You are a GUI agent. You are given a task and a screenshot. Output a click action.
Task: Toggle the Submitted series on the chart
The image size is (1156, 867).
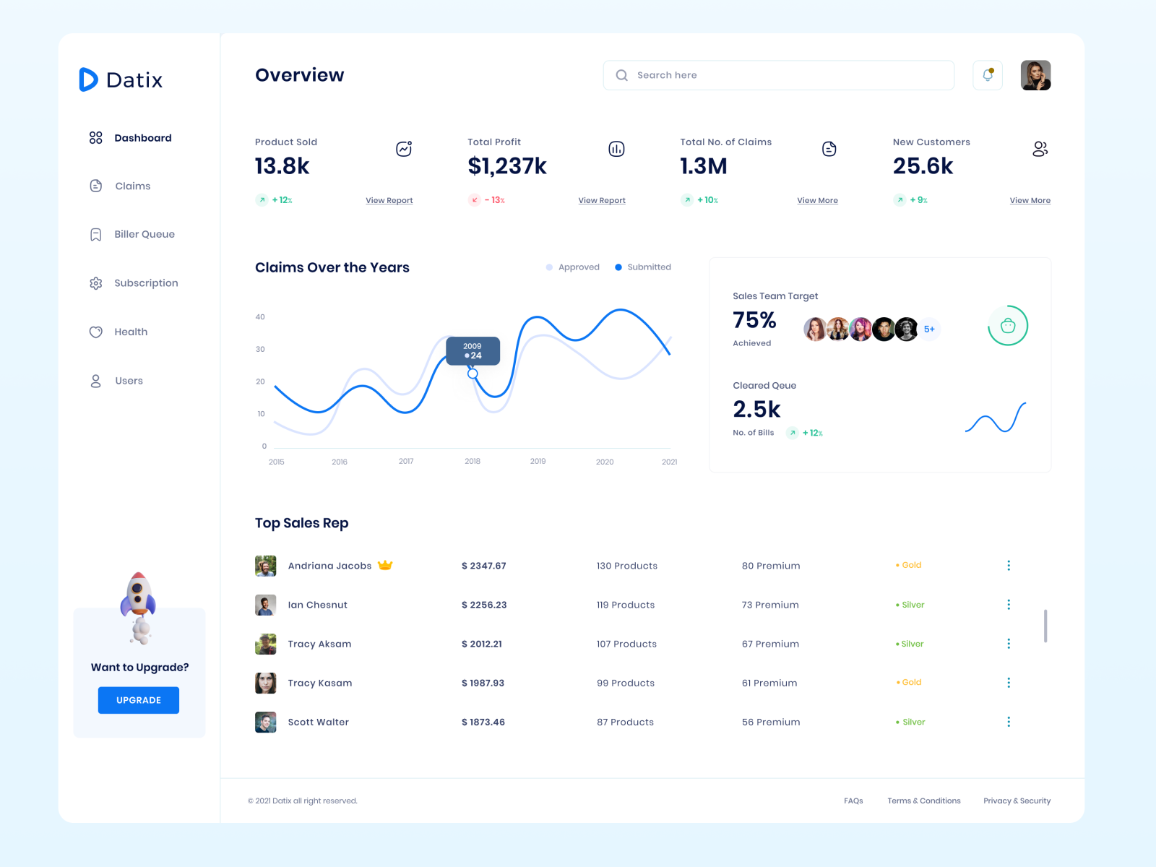click(642, 267)
